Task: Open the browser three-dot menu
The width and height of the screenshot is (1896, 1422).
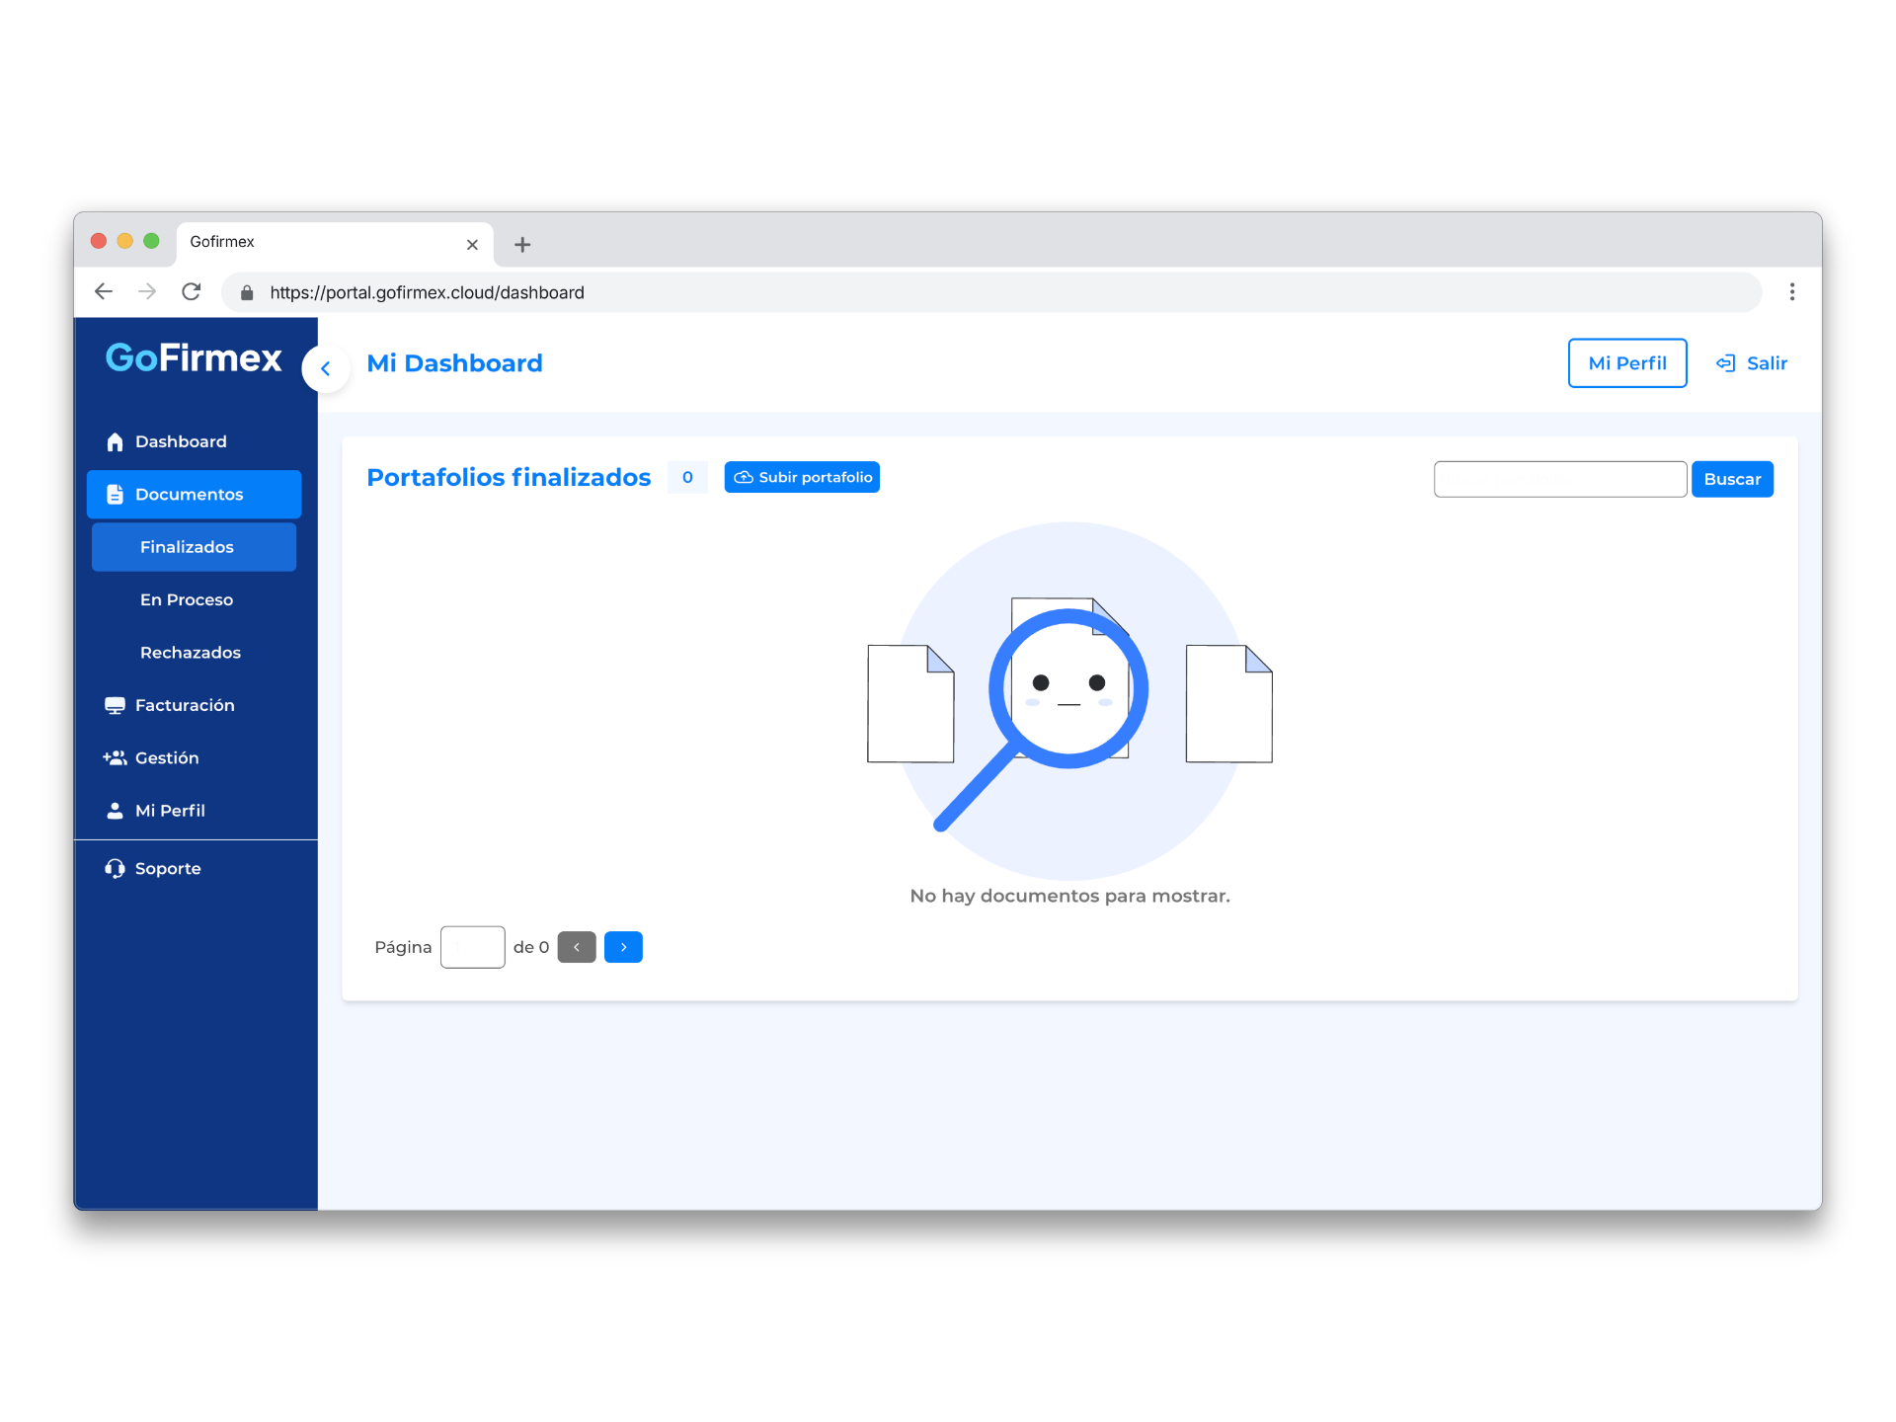Action: click(1791, 292)
